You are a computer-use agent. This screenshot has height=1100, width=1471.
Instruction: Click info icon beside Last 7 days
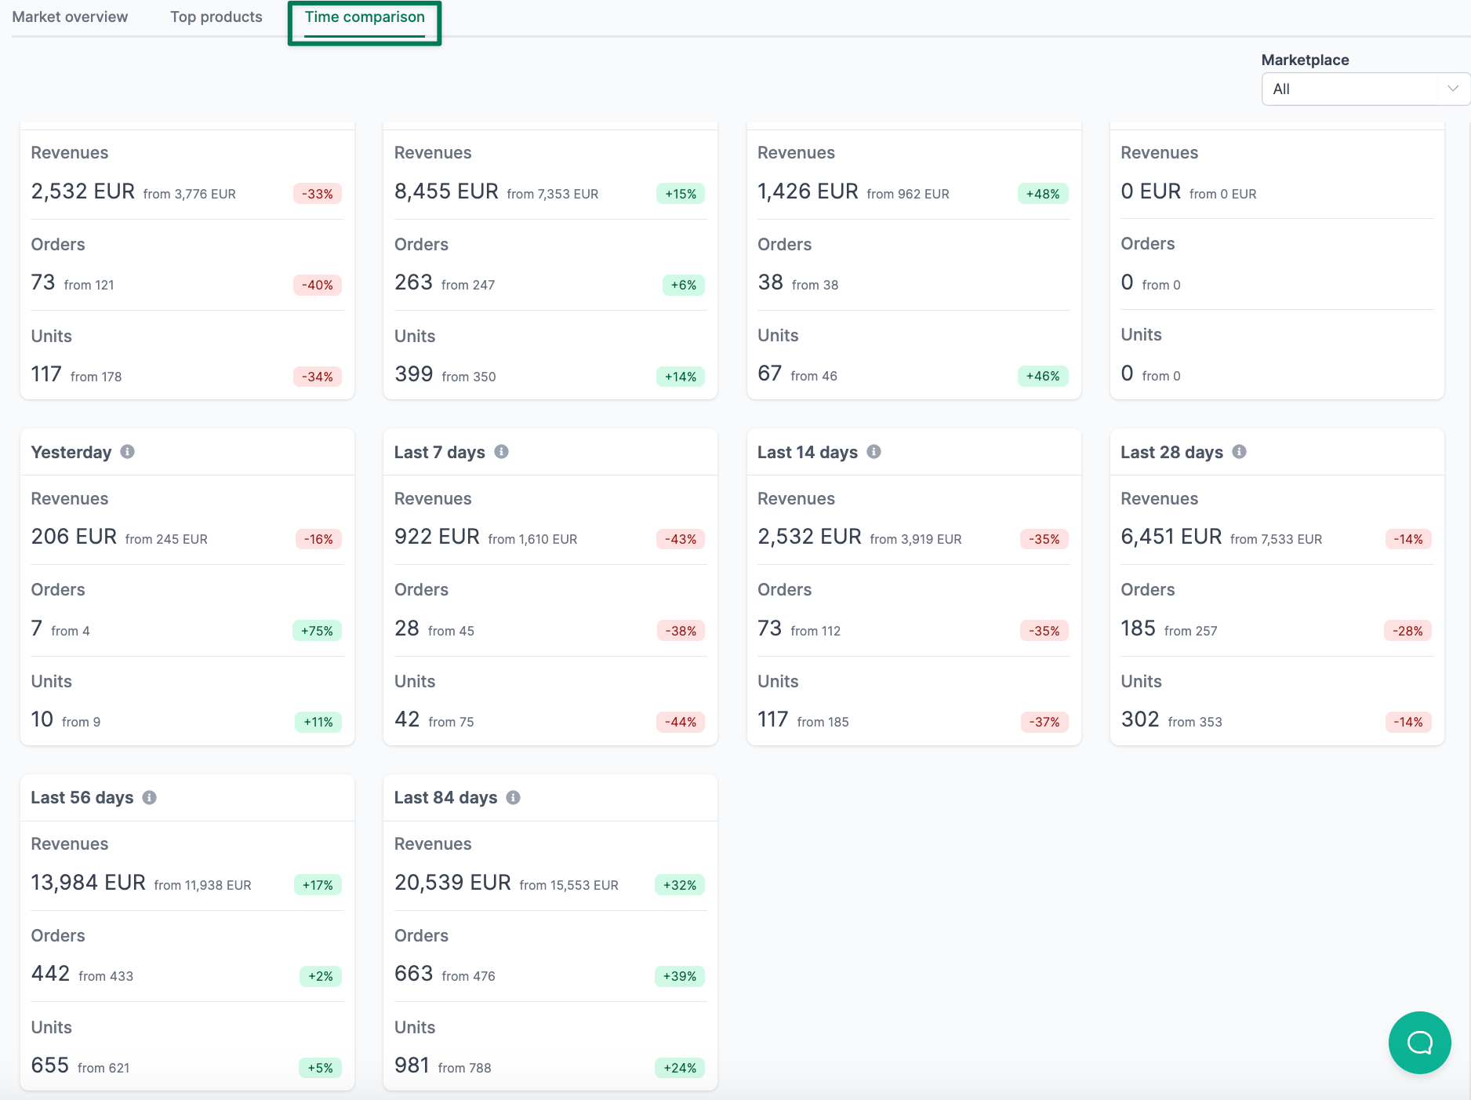tap(502, 452)
